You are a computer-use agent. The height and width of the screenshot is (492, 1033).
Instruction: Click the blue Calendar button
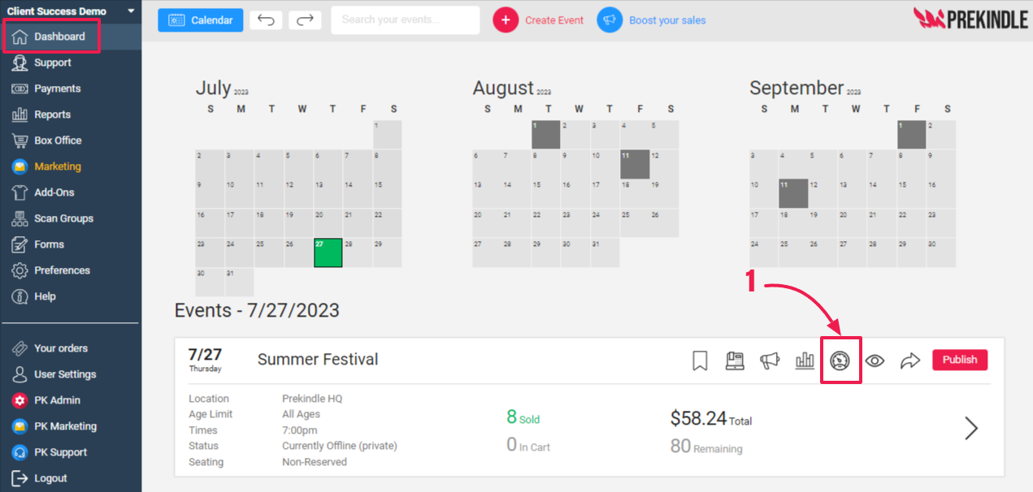click(x=200, y=20)
